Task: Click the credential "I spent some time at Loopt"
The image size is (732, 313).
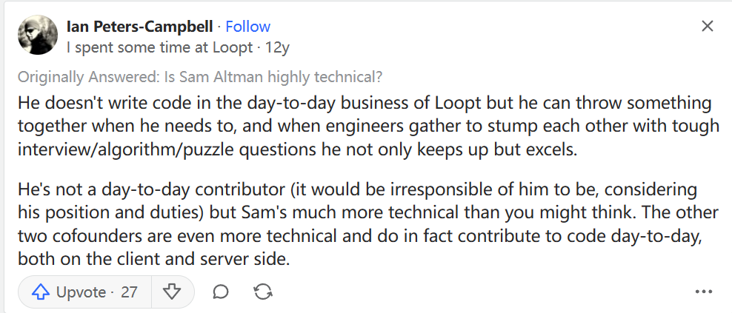Action: 159,47
